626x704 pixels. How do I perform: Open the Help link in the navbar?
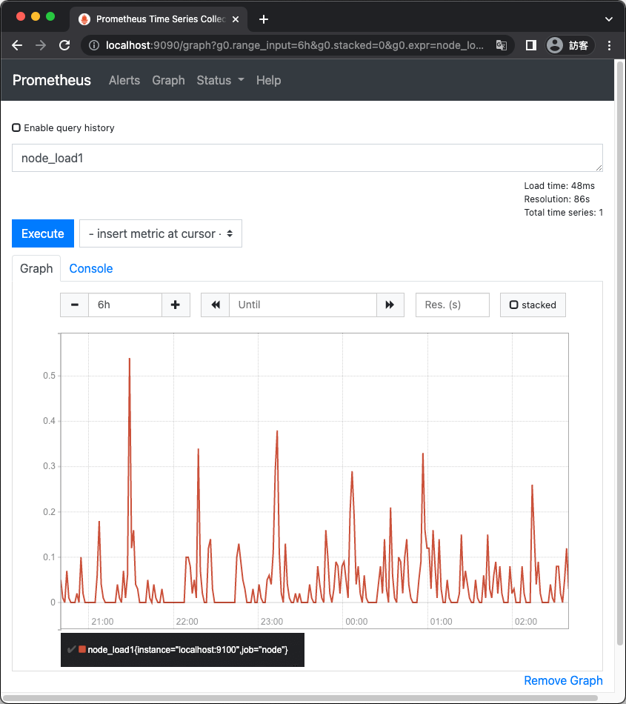pos(268,80)
